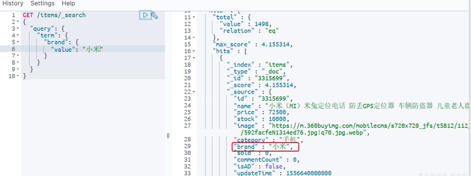This screenshot has height=176, width=471.
Task: Click the fold arrow at response line 14
Action: (x=194, y=38)
